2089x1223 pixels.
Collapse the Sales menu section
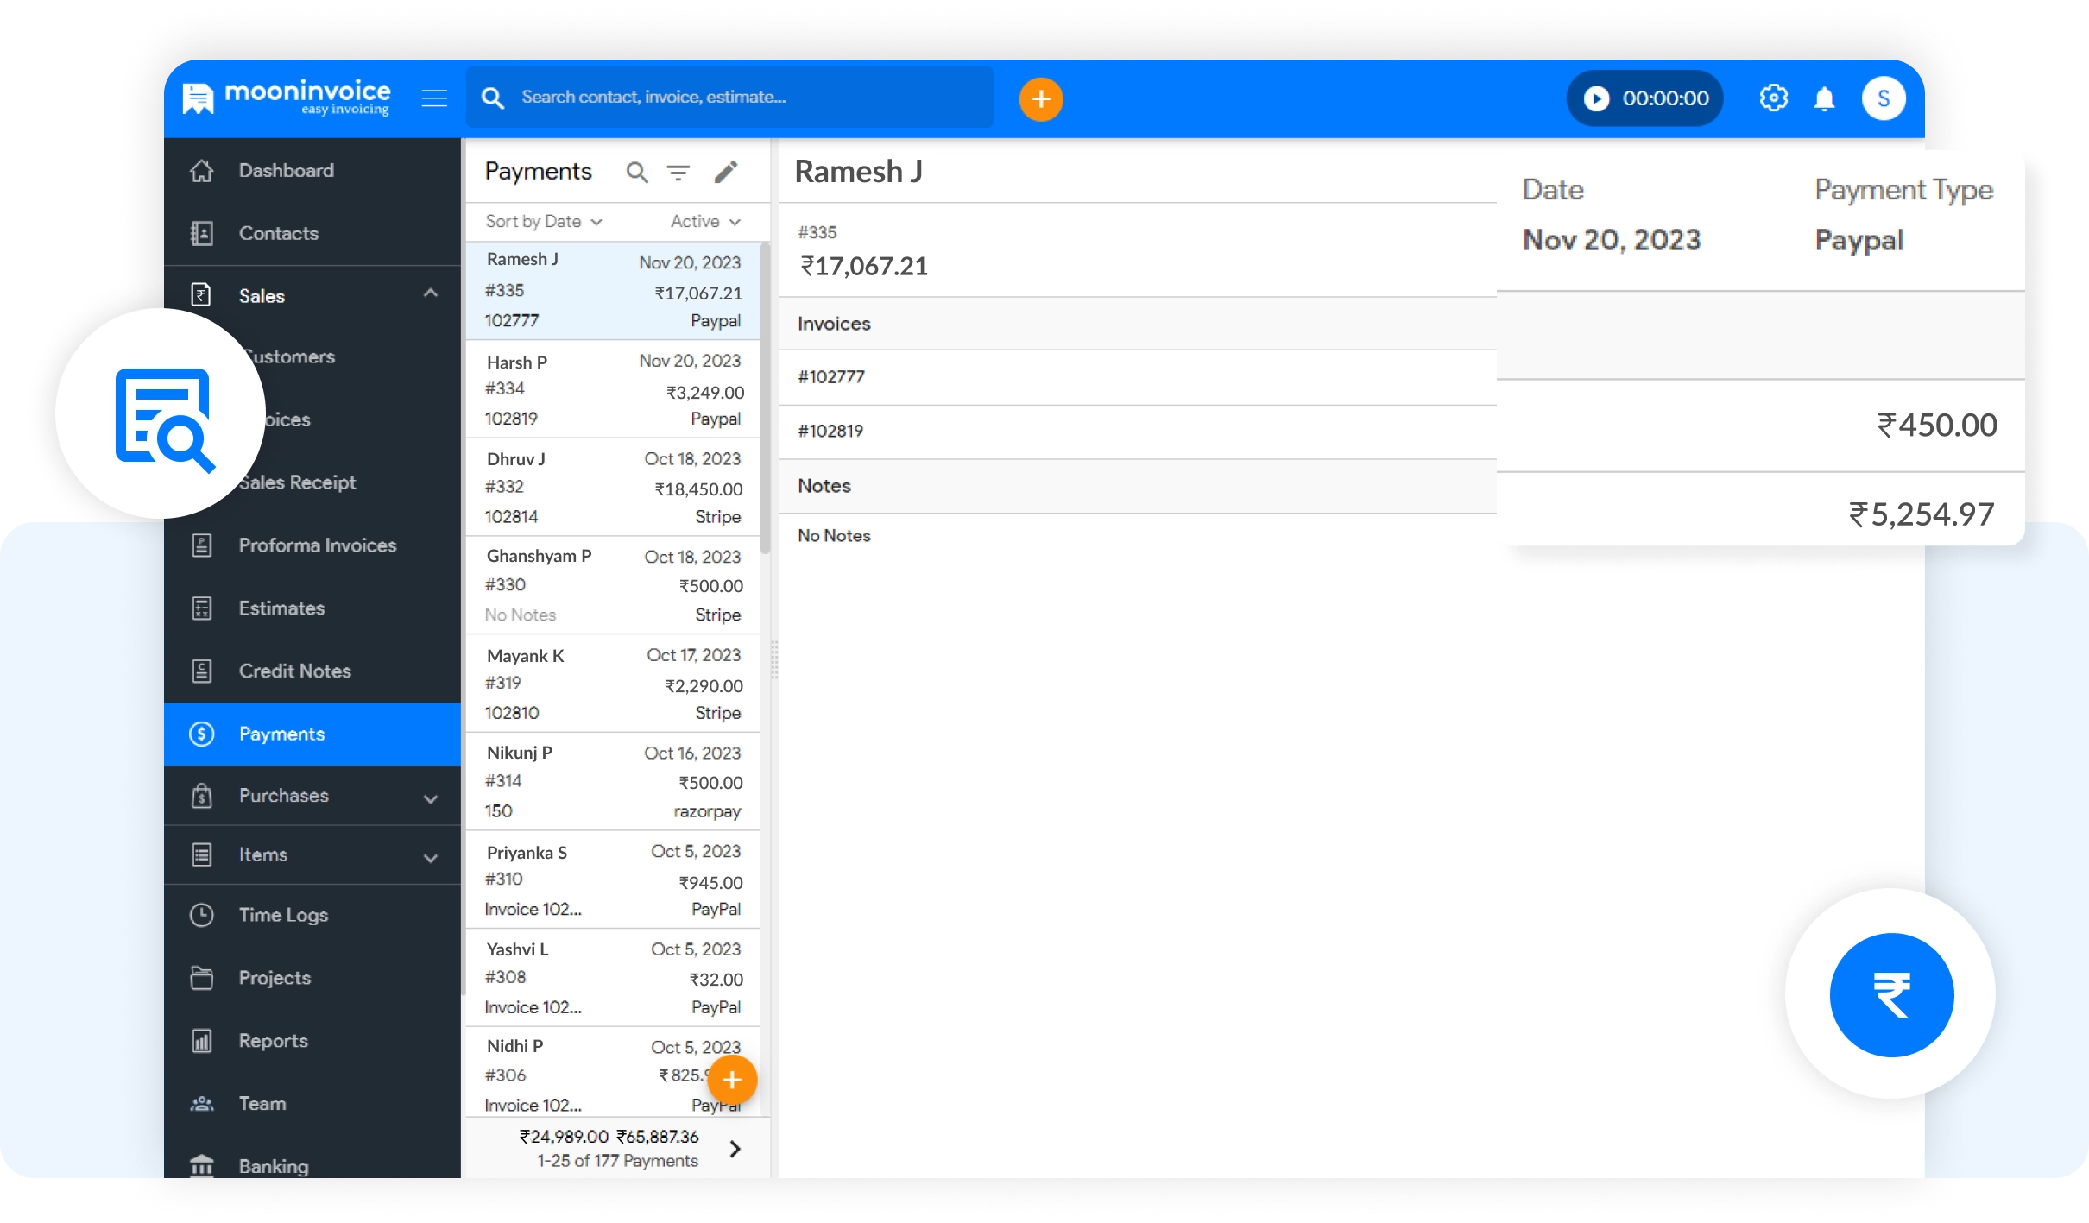coord(431,294)
